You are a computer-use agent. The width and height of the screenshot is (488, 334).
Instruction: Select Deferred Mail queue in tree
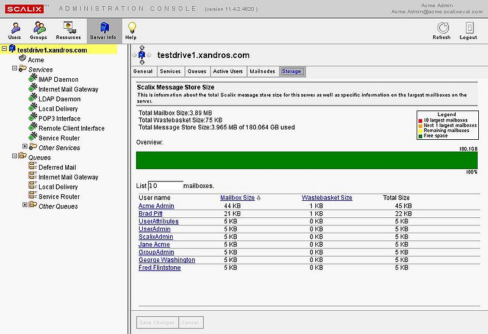57,167
